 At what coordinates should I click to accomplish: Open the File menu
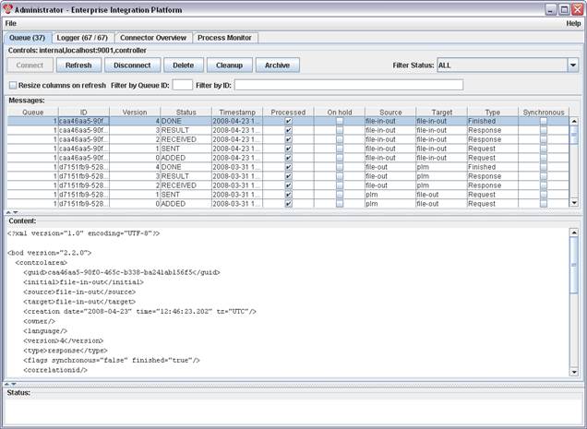[x=10, y=23]
